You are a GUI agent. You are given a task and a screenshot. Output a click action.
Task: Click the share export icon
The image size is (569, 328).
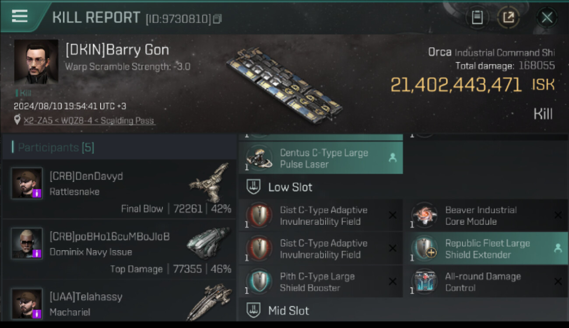[508, 17]
